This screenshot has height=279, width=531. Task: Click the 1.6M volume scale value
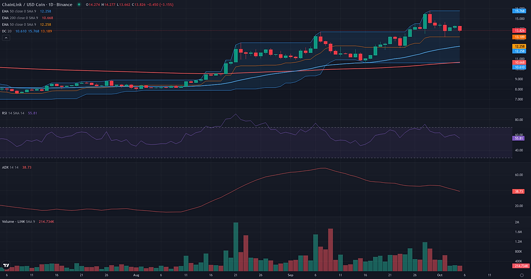pyautogui.click(x=519, y=232)
